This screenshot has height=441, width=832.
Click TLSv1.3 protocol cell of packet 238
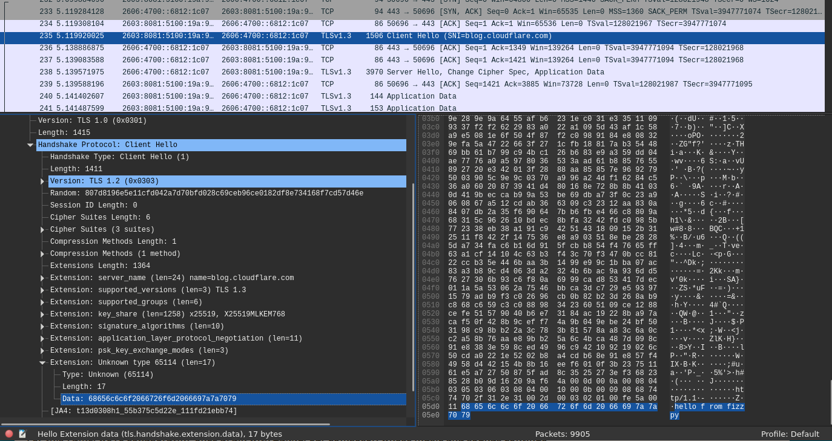point(336,72)
